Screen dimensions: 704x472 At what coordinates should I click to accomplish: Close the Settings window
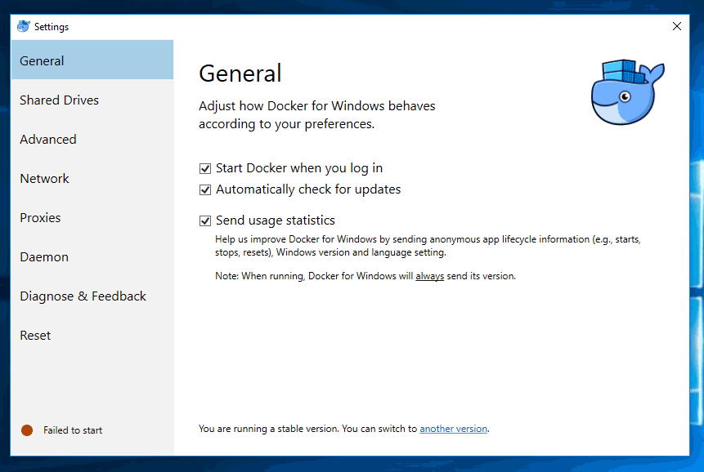(677, 26)
